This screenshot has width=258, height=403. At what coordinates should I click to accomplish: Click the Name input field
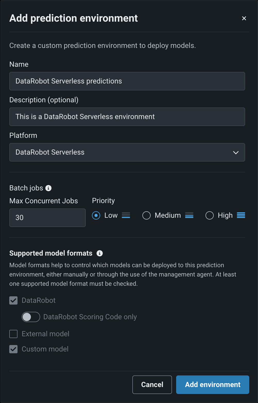pyautogui.click(x=127, y=81)
